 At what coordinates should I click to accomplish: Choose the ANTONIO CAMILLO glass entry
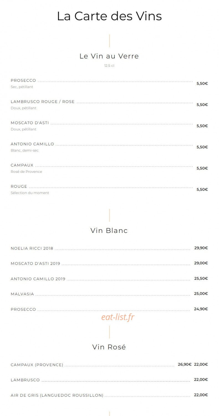click(x=109, y=147)
